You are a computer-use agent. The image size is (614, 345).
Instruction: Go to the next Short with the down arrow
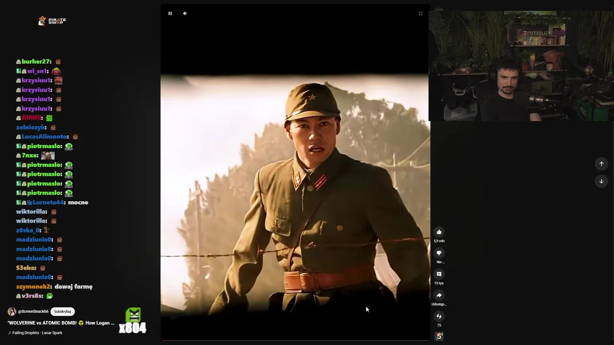click(602, 181)
